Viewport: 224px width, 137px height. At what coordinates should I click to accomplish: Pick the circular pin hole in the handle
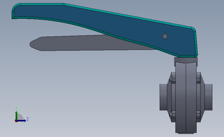[x=165, y=36]
